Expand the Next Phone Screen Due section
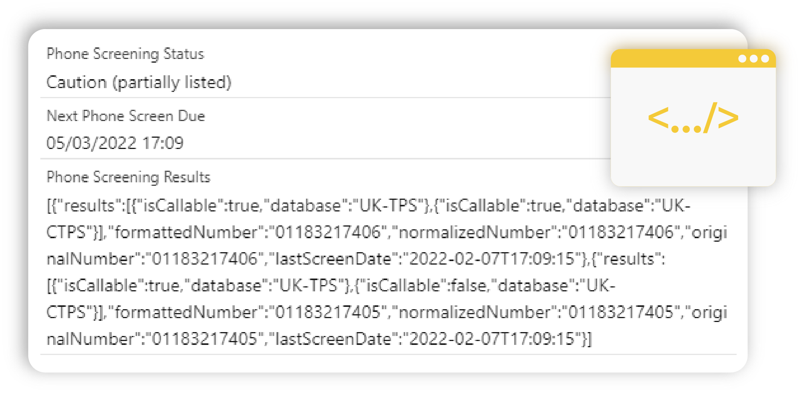Viewport: 801px width, 393px height. pyautogui.click(x=126, y=116)
